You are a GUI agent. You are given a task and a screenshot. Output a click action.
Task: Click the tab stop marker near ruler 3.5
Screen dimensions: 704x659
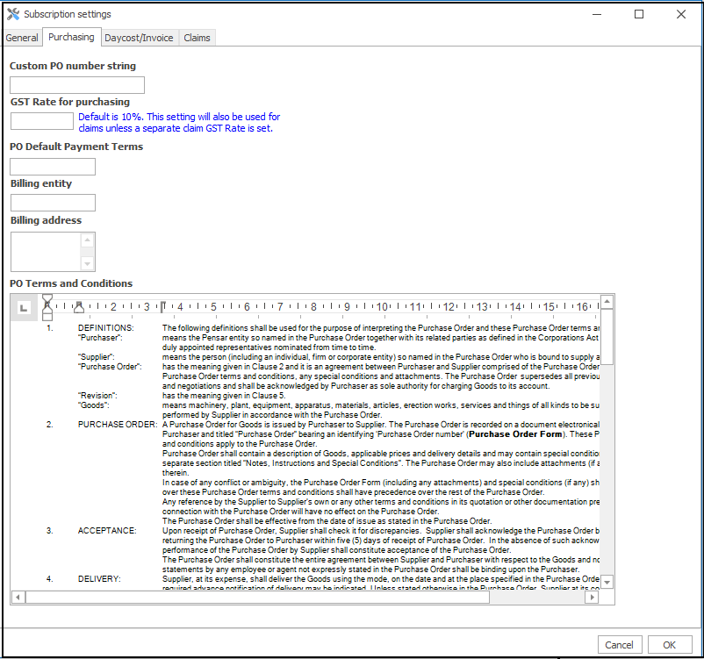coord(163,306)
